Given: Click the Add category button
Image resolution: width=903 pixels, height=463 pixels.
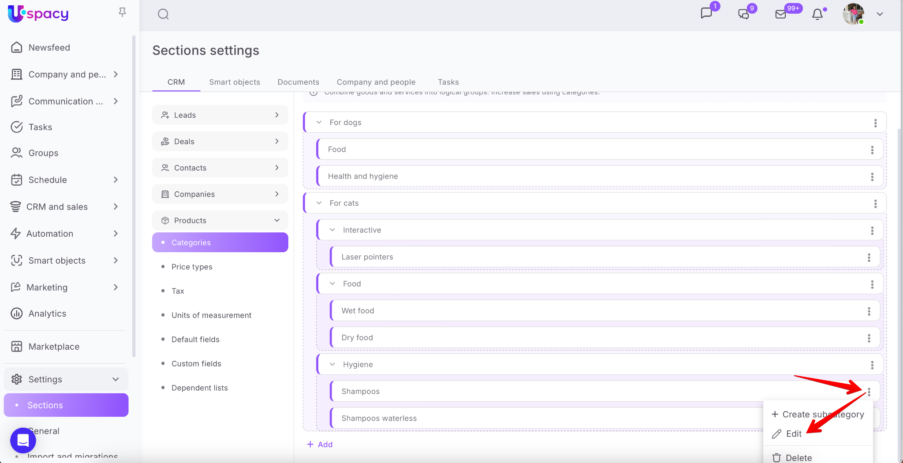Looking at the screenshot, I should pyautogui.click(x=320, y=444).
